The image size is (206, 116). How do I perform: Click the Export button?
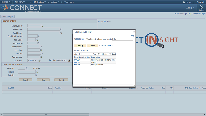[61, 80]
